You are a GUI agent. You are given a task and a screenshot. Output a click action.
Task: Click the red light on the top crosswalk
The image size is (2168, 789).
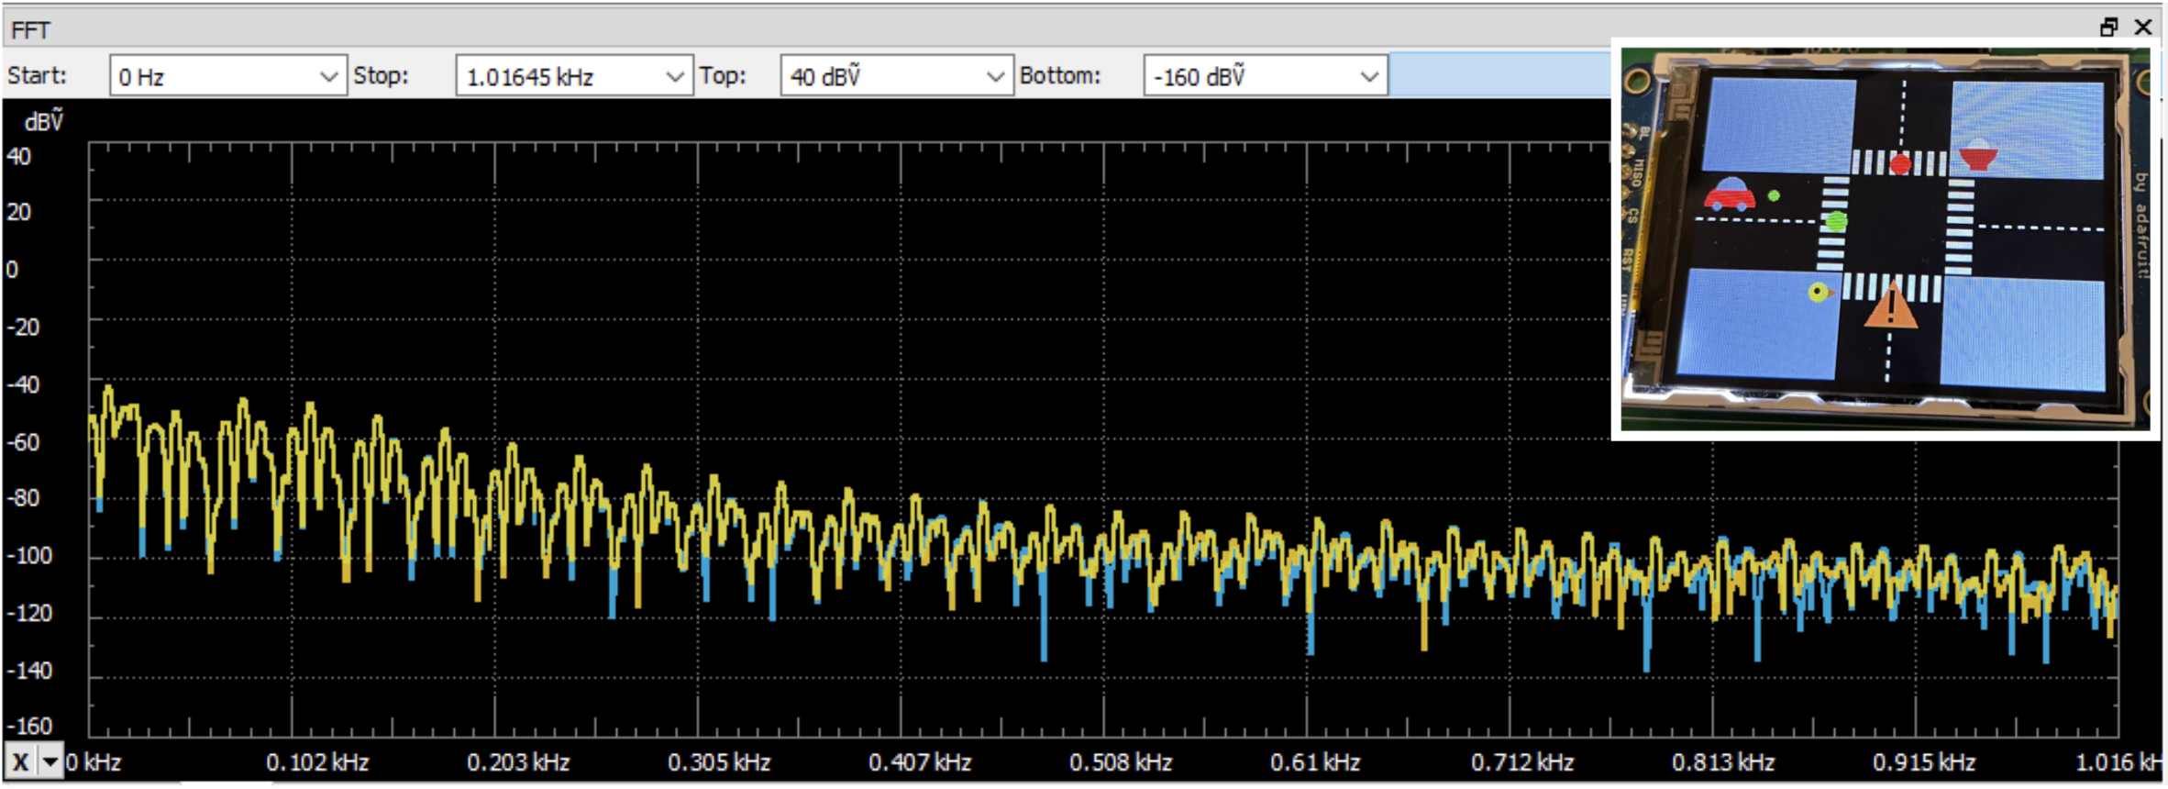(x=1900, y=164)
